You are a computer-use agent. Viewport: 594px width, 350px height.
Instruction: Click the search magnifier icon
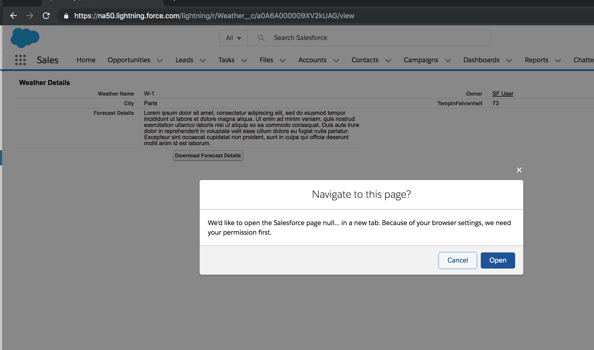click(261, 37)
